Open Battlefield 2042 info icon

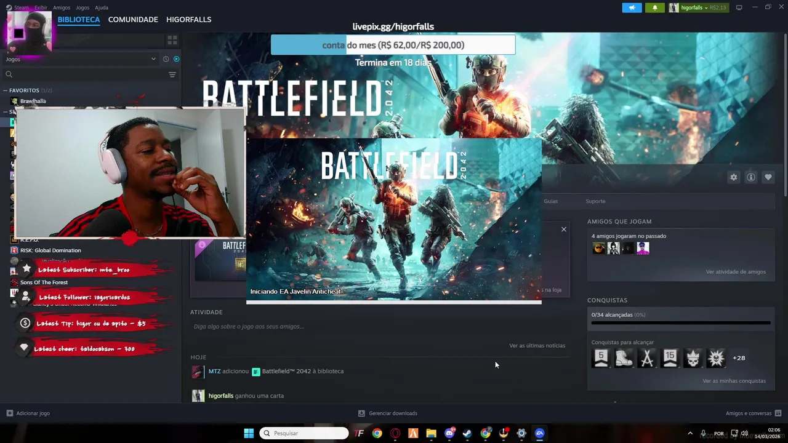tap(751, 177)
